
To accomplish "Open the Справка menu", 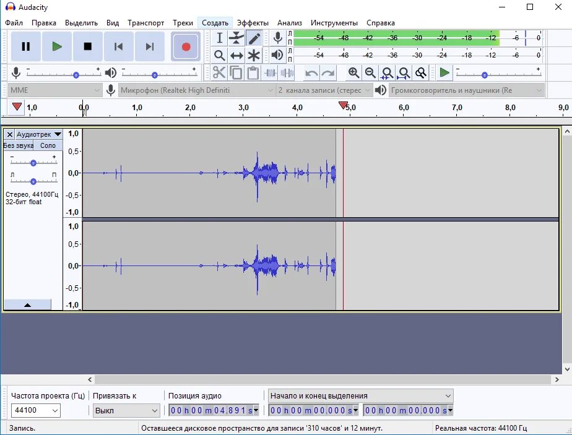I will (x=381, y=23).
